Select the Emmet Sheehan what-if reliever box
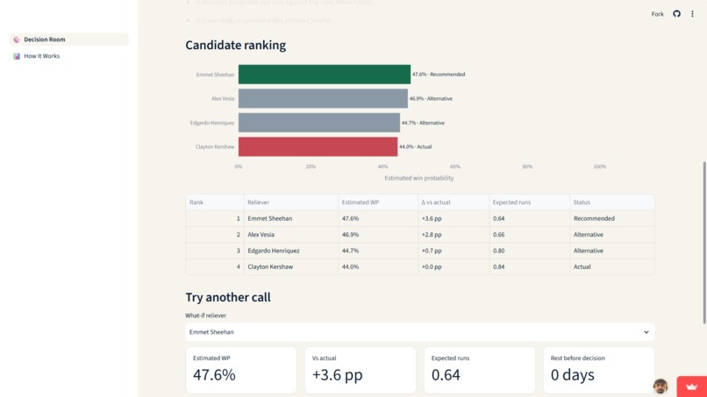Image resolution: width=707 pixels, height=397 pixels. (420, 332)
